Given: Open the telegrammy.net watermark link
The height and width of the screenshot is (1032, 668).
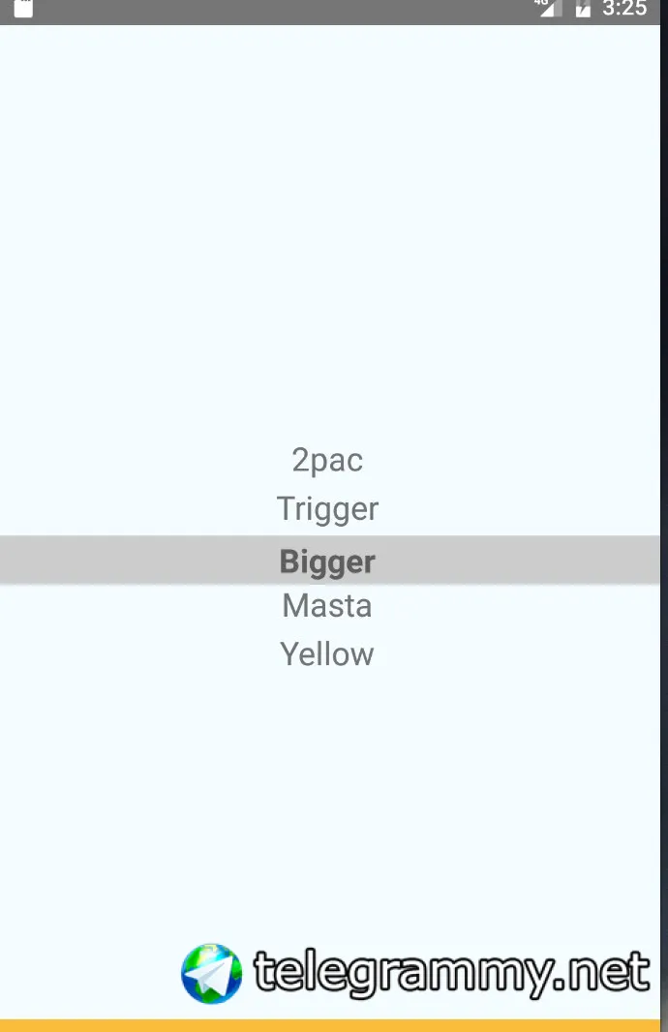Looking at the screenshot, I should click(x=451, y=973).
